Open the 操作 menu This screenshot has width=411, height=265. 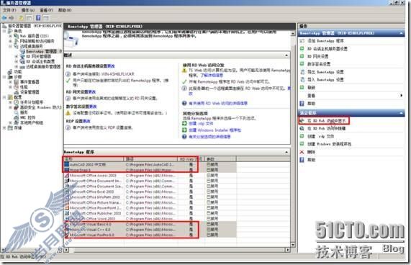point(28,10)
